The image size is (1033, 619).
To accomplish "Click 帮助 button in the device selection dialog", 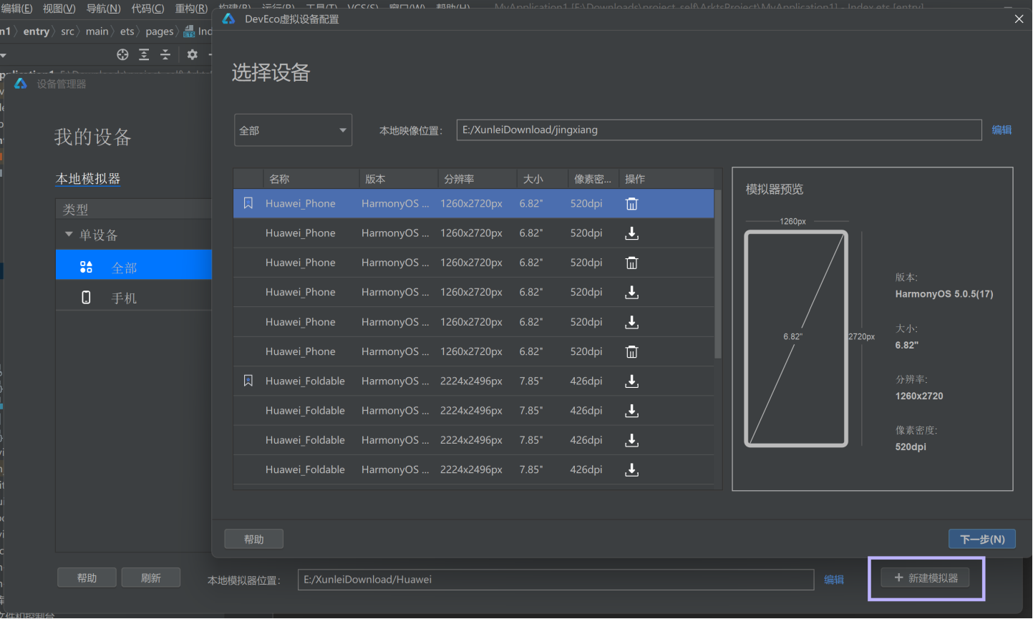I will point(253,539).
